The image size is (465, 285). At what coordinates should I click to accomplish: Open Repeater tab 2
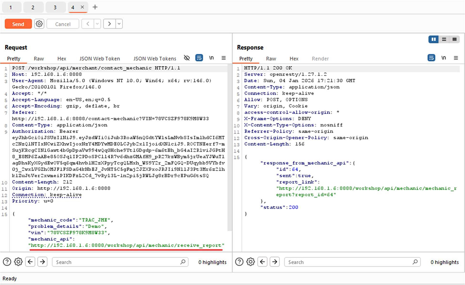coord(33,7)
